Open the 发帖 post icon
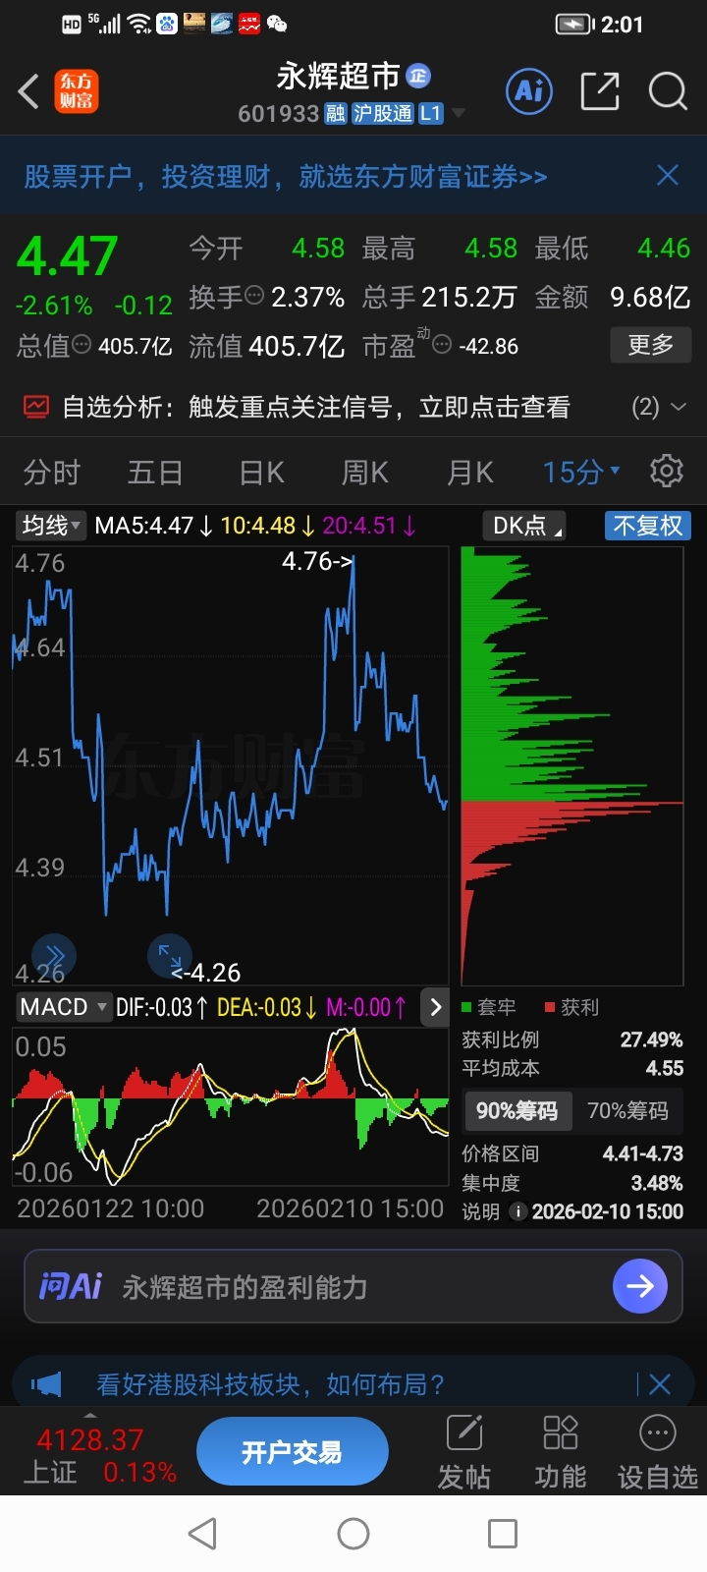 [x=463, y=1452]
